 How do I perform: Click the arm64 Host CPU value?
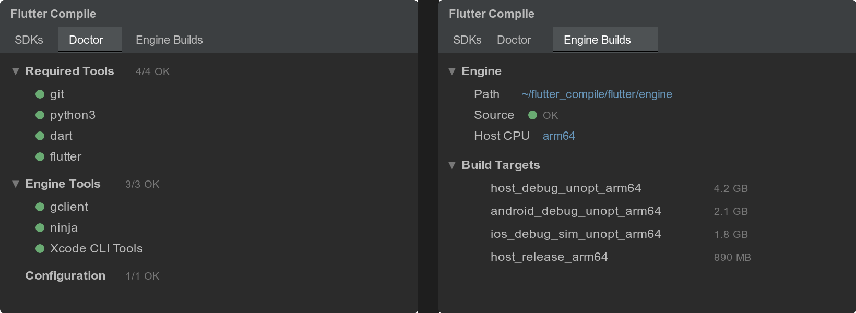[x=558, y=136]
